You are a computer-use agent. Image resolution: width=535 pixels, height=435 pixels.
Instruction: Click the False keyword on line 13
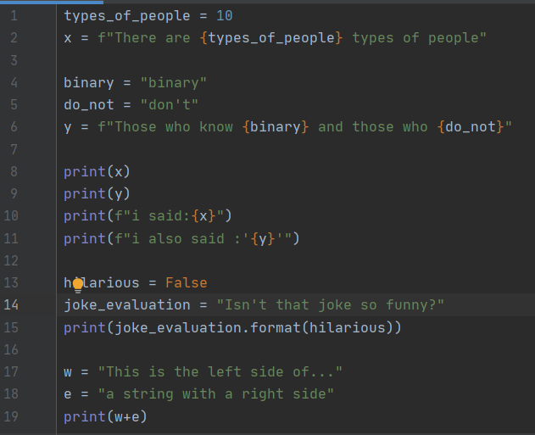(x=186, y=282)
